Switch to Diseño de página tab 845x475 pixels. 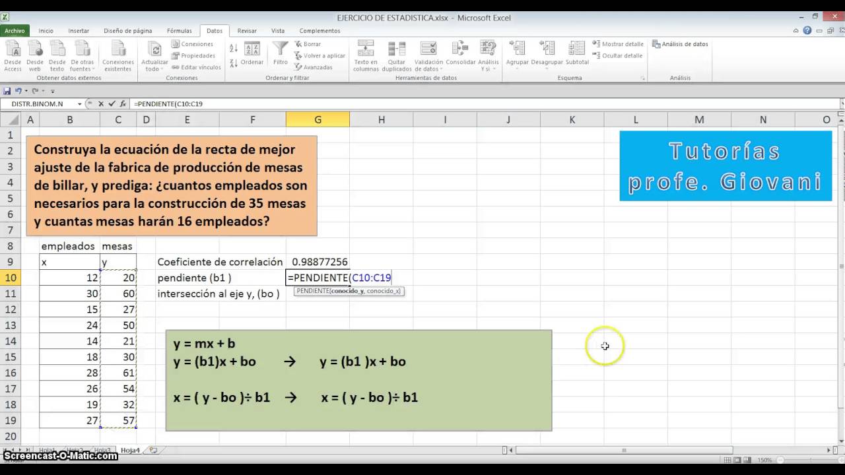click(128, 31)
